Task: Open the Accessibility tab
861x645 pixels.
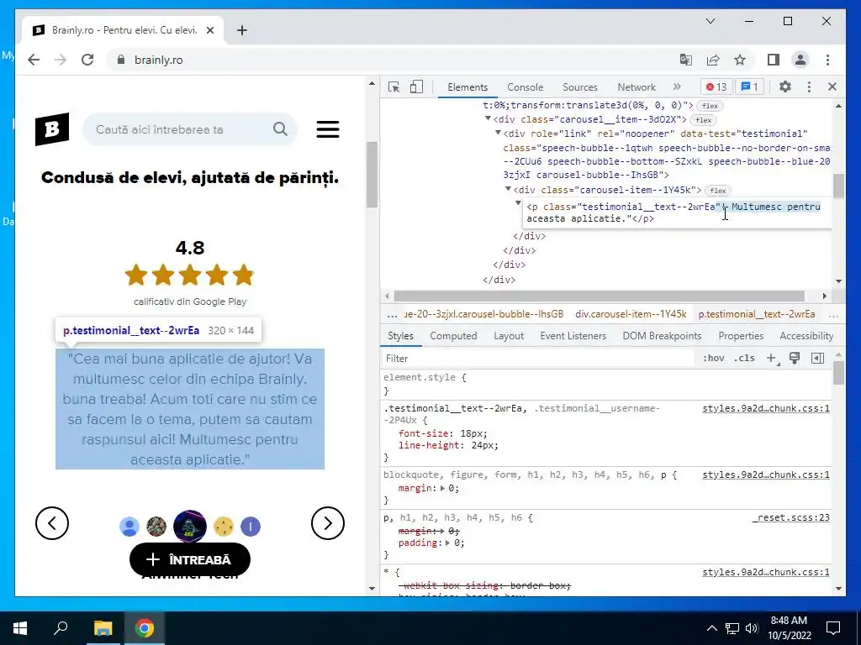Action: [806, 336]
